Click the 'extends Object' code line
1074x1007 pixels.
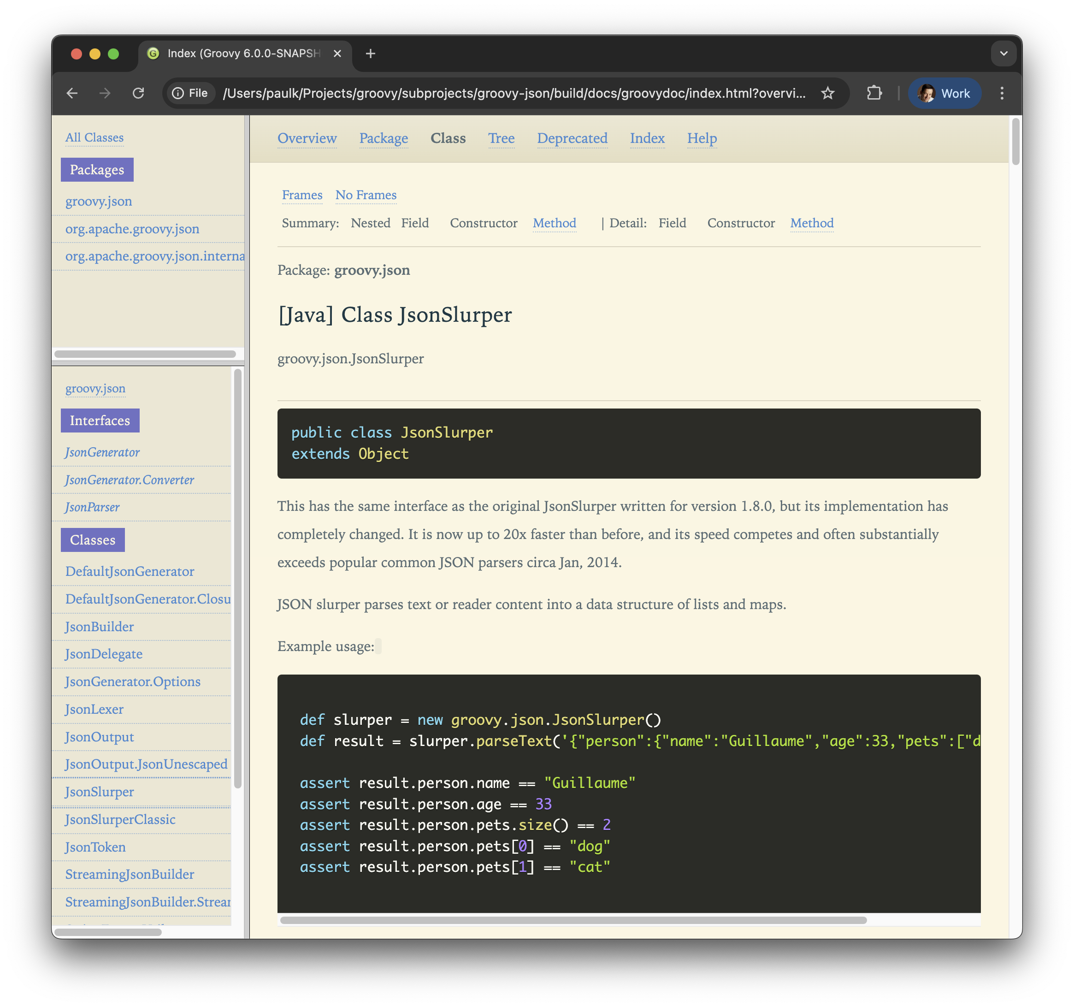pos(350,454)
